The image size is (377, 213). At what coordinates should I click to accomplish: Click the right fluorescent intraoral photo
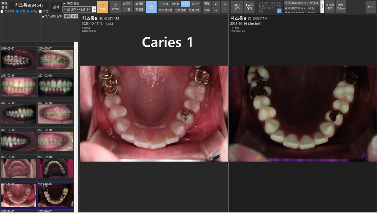303,113
